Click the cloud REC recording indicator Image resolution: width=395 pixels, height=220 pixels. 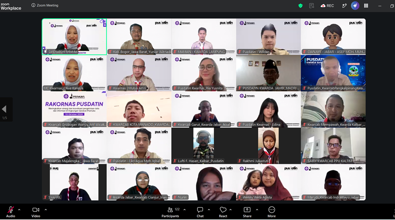[327, 5]
